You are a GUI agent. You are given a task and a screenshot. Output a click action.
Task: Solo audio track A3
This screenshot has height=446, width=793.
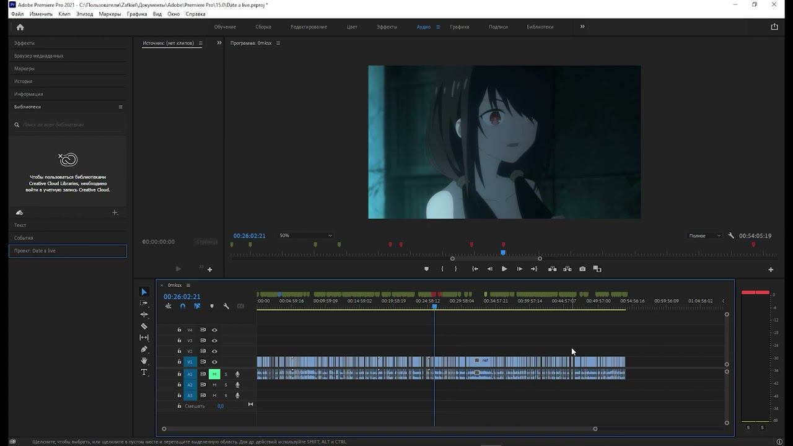click(x=226, y=395)
